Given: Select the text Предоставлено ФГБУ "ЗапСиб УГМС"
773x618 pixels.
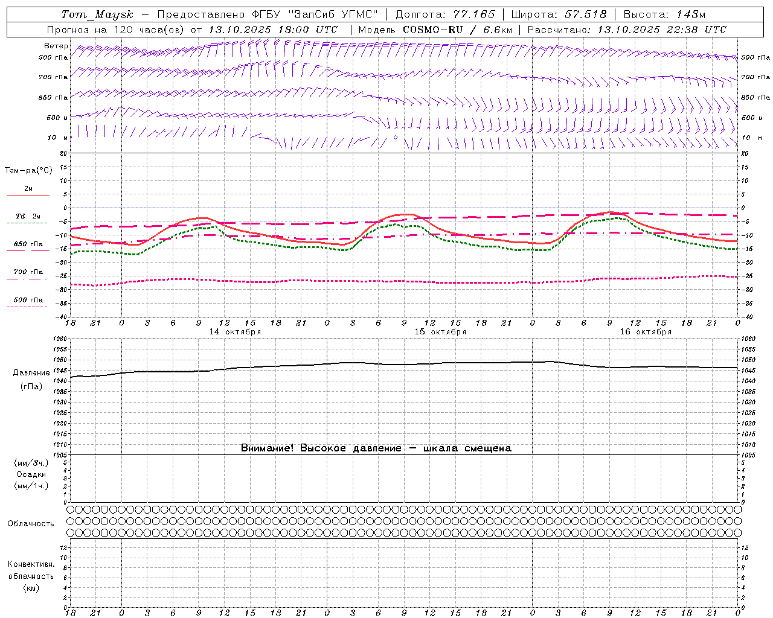Looking at the screenshot, I should click(268, 14).
